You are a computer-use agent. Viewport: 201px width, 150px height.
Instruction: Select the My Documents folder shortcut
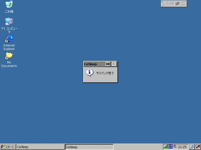(9, 60)
